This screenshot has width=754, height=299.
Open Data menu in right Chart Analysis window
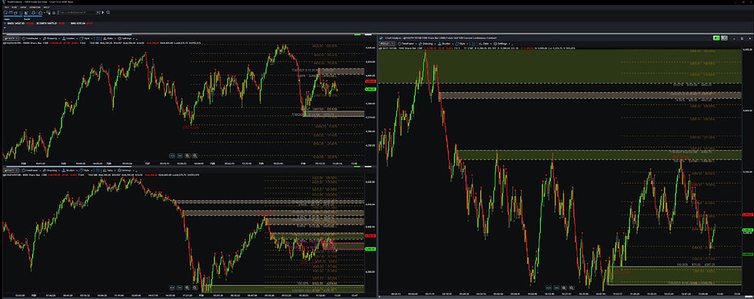pos(485,44)
